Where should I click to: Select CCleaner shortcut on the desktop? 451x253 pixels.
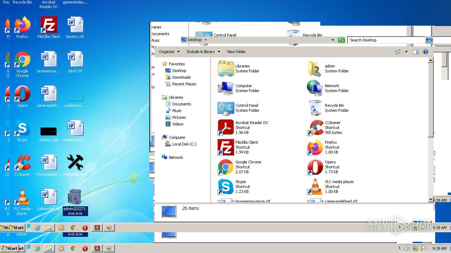click(22, 165)
